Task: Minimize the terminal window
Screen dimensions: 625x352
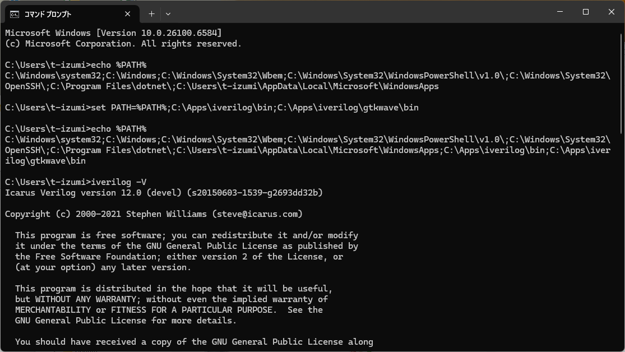Action: 559,12
